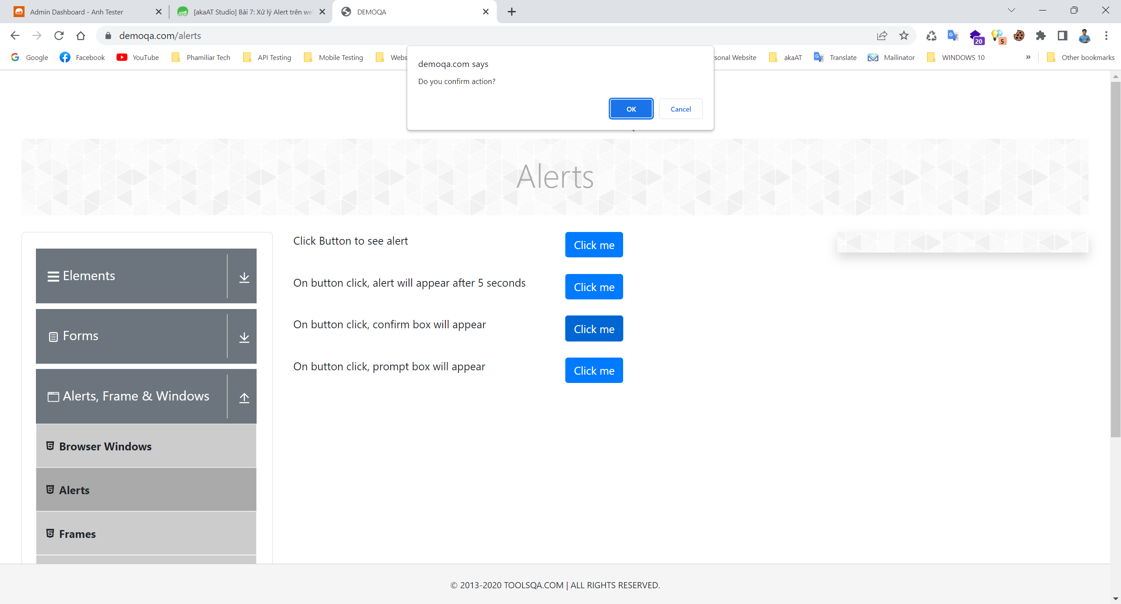This screenshot has height=604, width=1121.
Task: Click the scrollbar down arrow
Action: [1115, 598]
